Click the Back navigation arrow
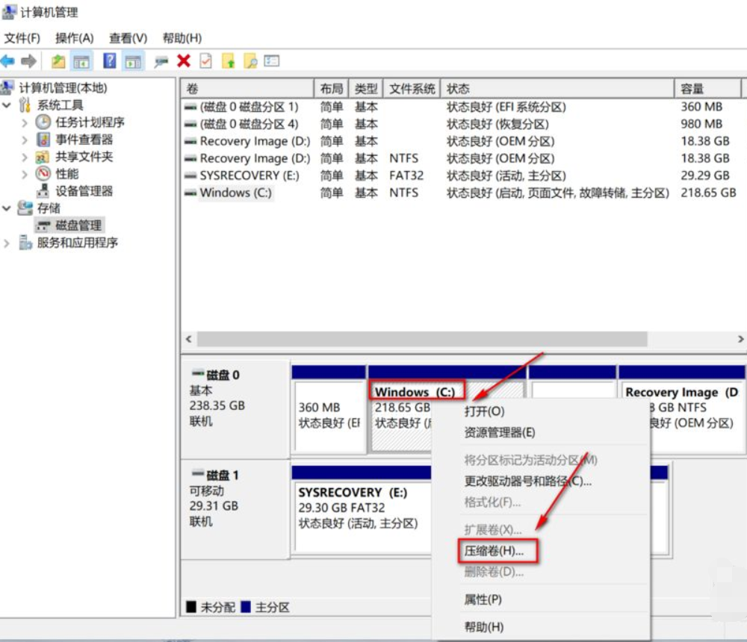 click(10, 61)
